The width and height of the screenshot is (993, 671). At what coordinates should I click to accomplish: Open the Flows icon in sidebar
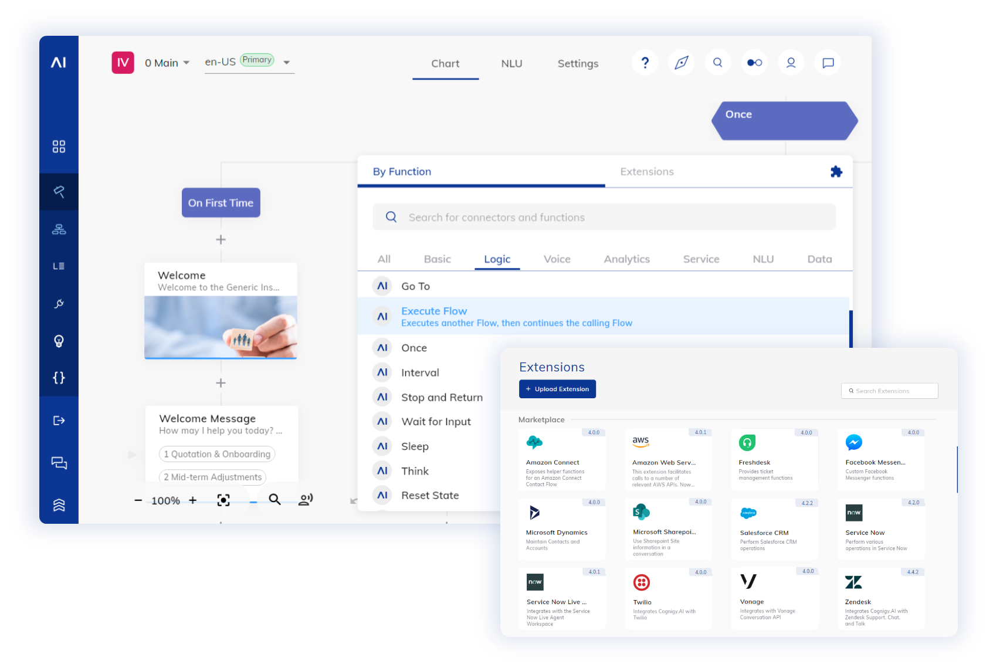(x=59, y=191)
